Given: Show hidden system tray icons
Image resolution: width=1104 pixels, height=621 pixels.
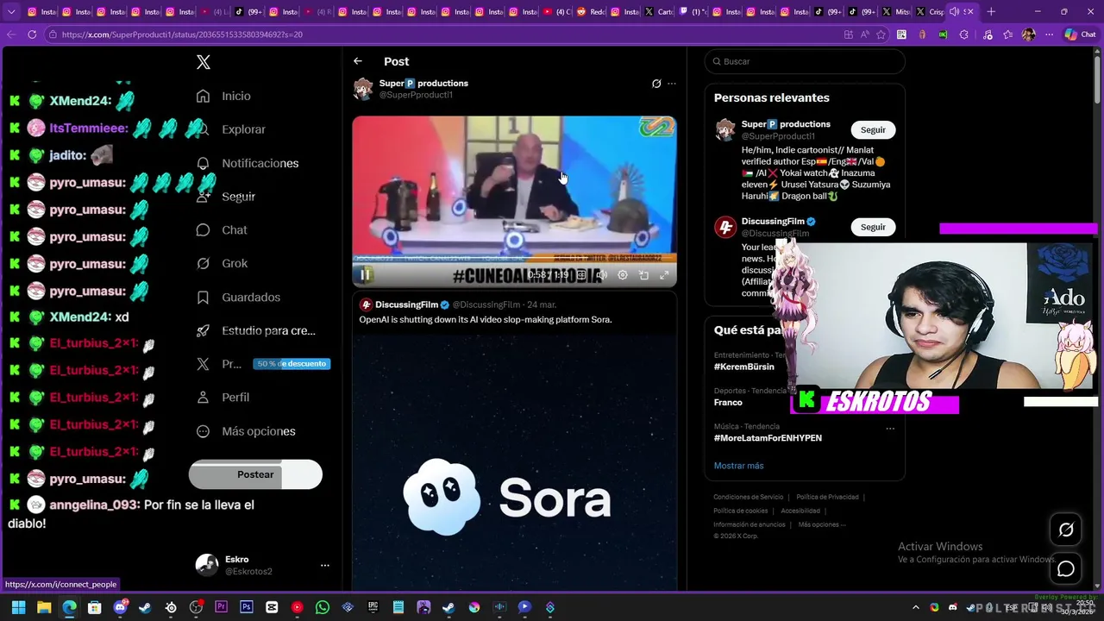Looking at the screenshot, I should pos(916,607).
